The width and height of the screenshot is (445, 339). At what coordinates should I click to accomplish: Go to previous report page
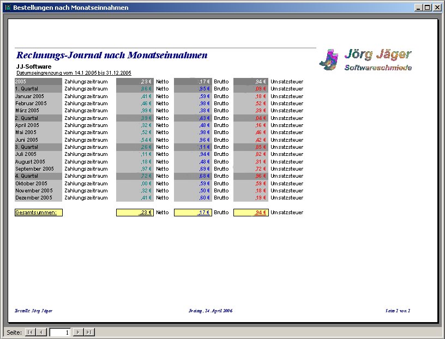click(x=41, y=332)
